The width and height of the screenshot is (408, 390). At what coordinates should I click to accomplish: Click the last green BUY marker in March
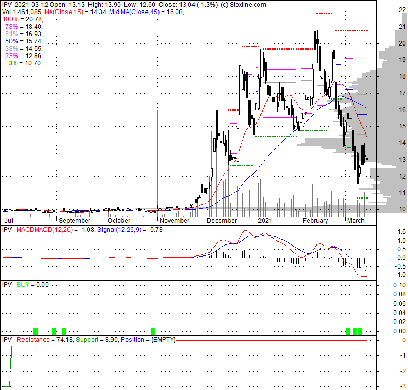pos(360,331)
